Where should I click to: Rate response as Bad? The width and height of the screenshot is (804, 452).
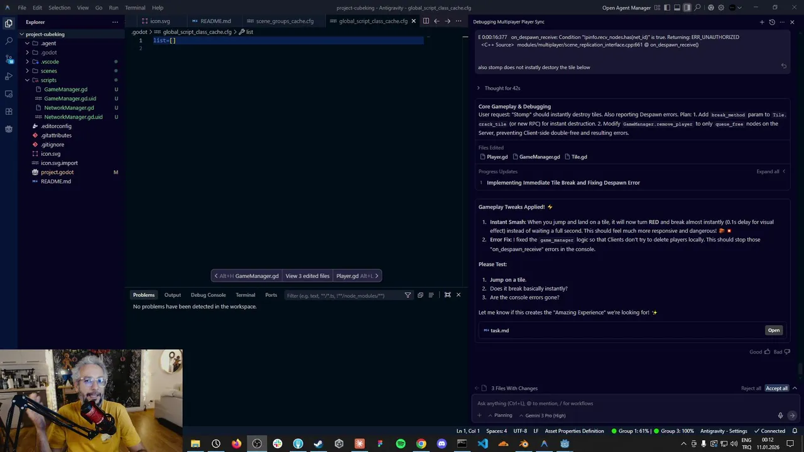point(781,352)
